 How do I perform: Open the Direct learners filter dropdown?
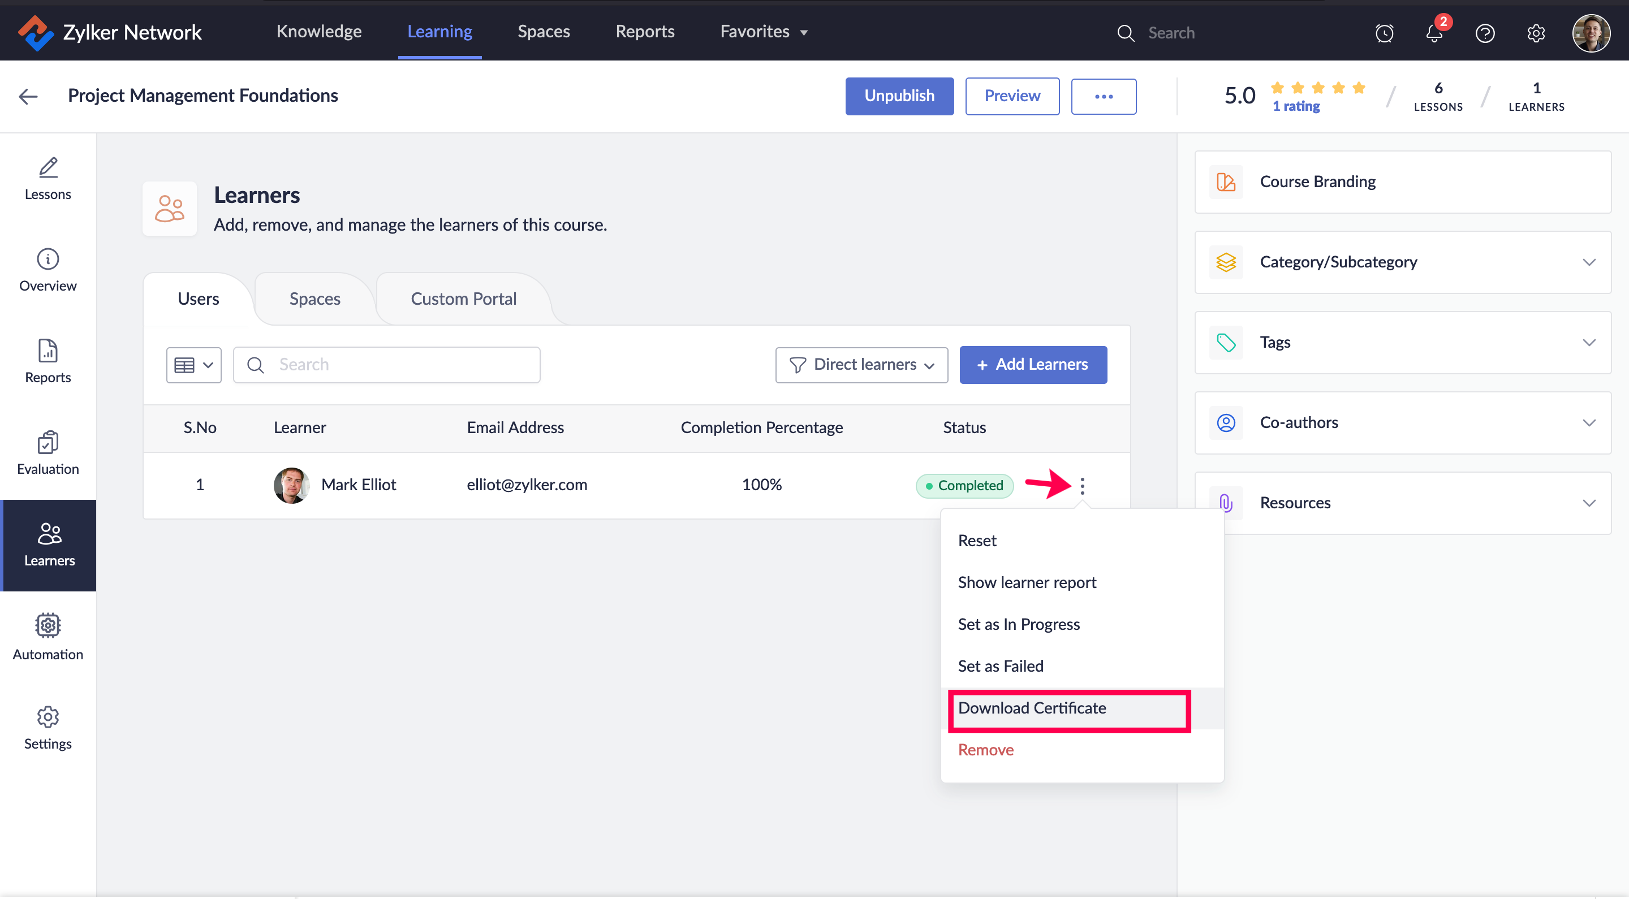(861, 365)
